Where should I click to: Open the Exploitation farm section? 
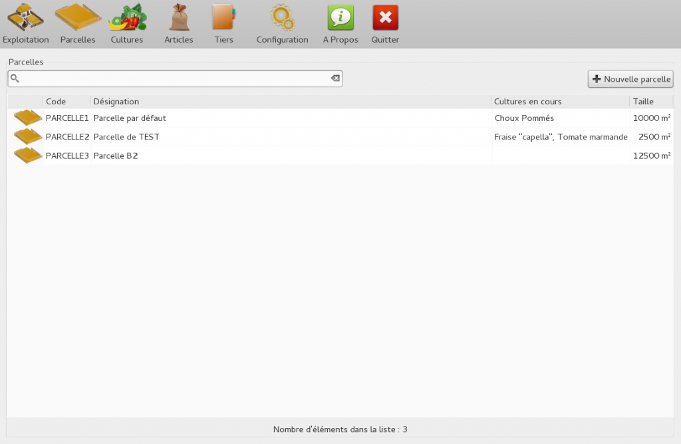tap(26, 24)
